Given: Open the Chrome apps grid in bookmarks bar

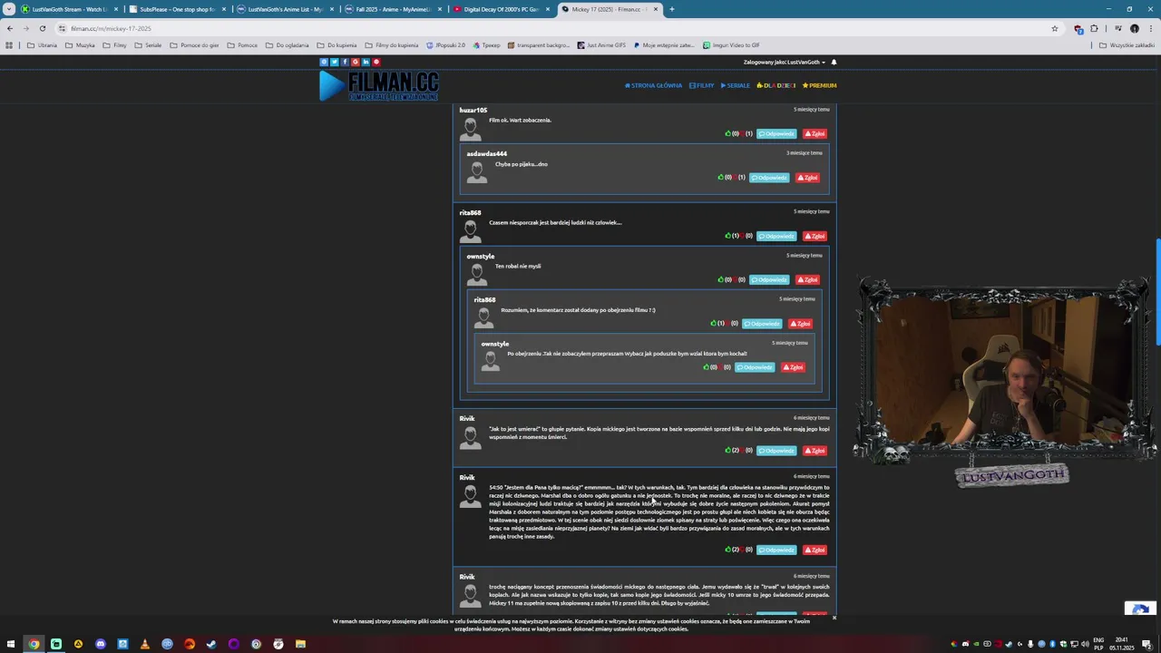Looking at the screenshot, I should pos(9,44).
